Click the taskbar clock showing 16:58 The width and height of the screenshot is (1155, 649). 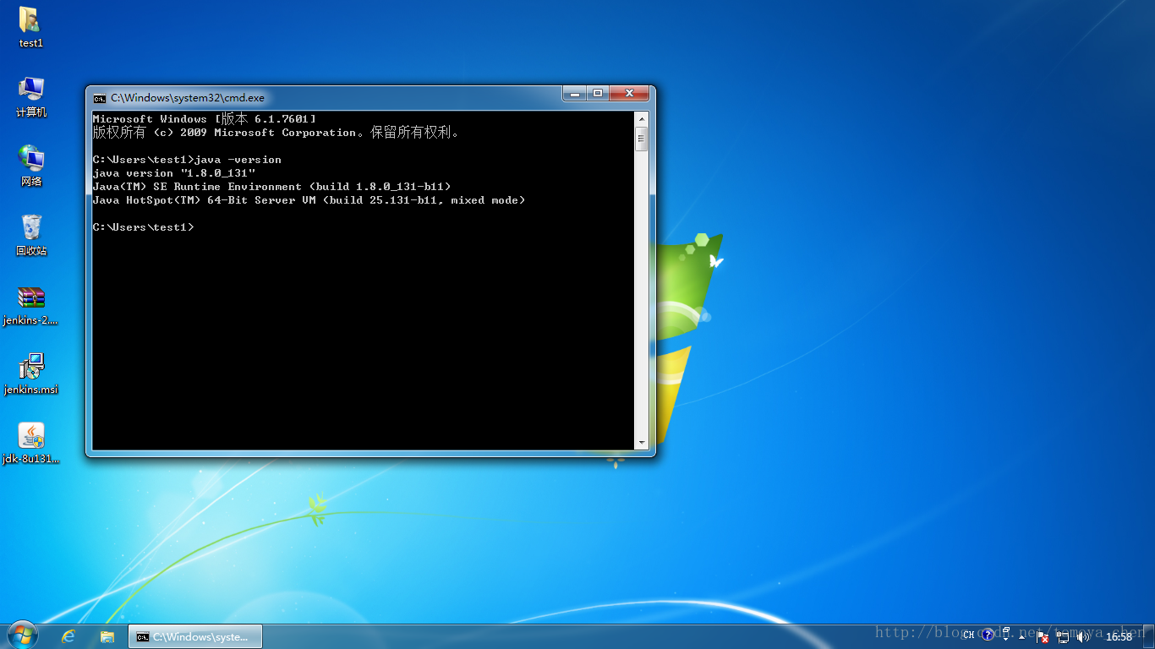[1119, 637]
